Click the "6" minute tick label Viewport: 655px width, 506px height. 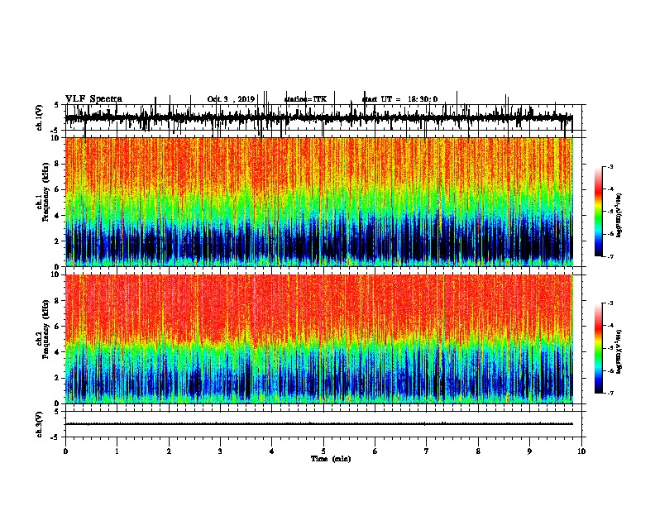point(375,451)
